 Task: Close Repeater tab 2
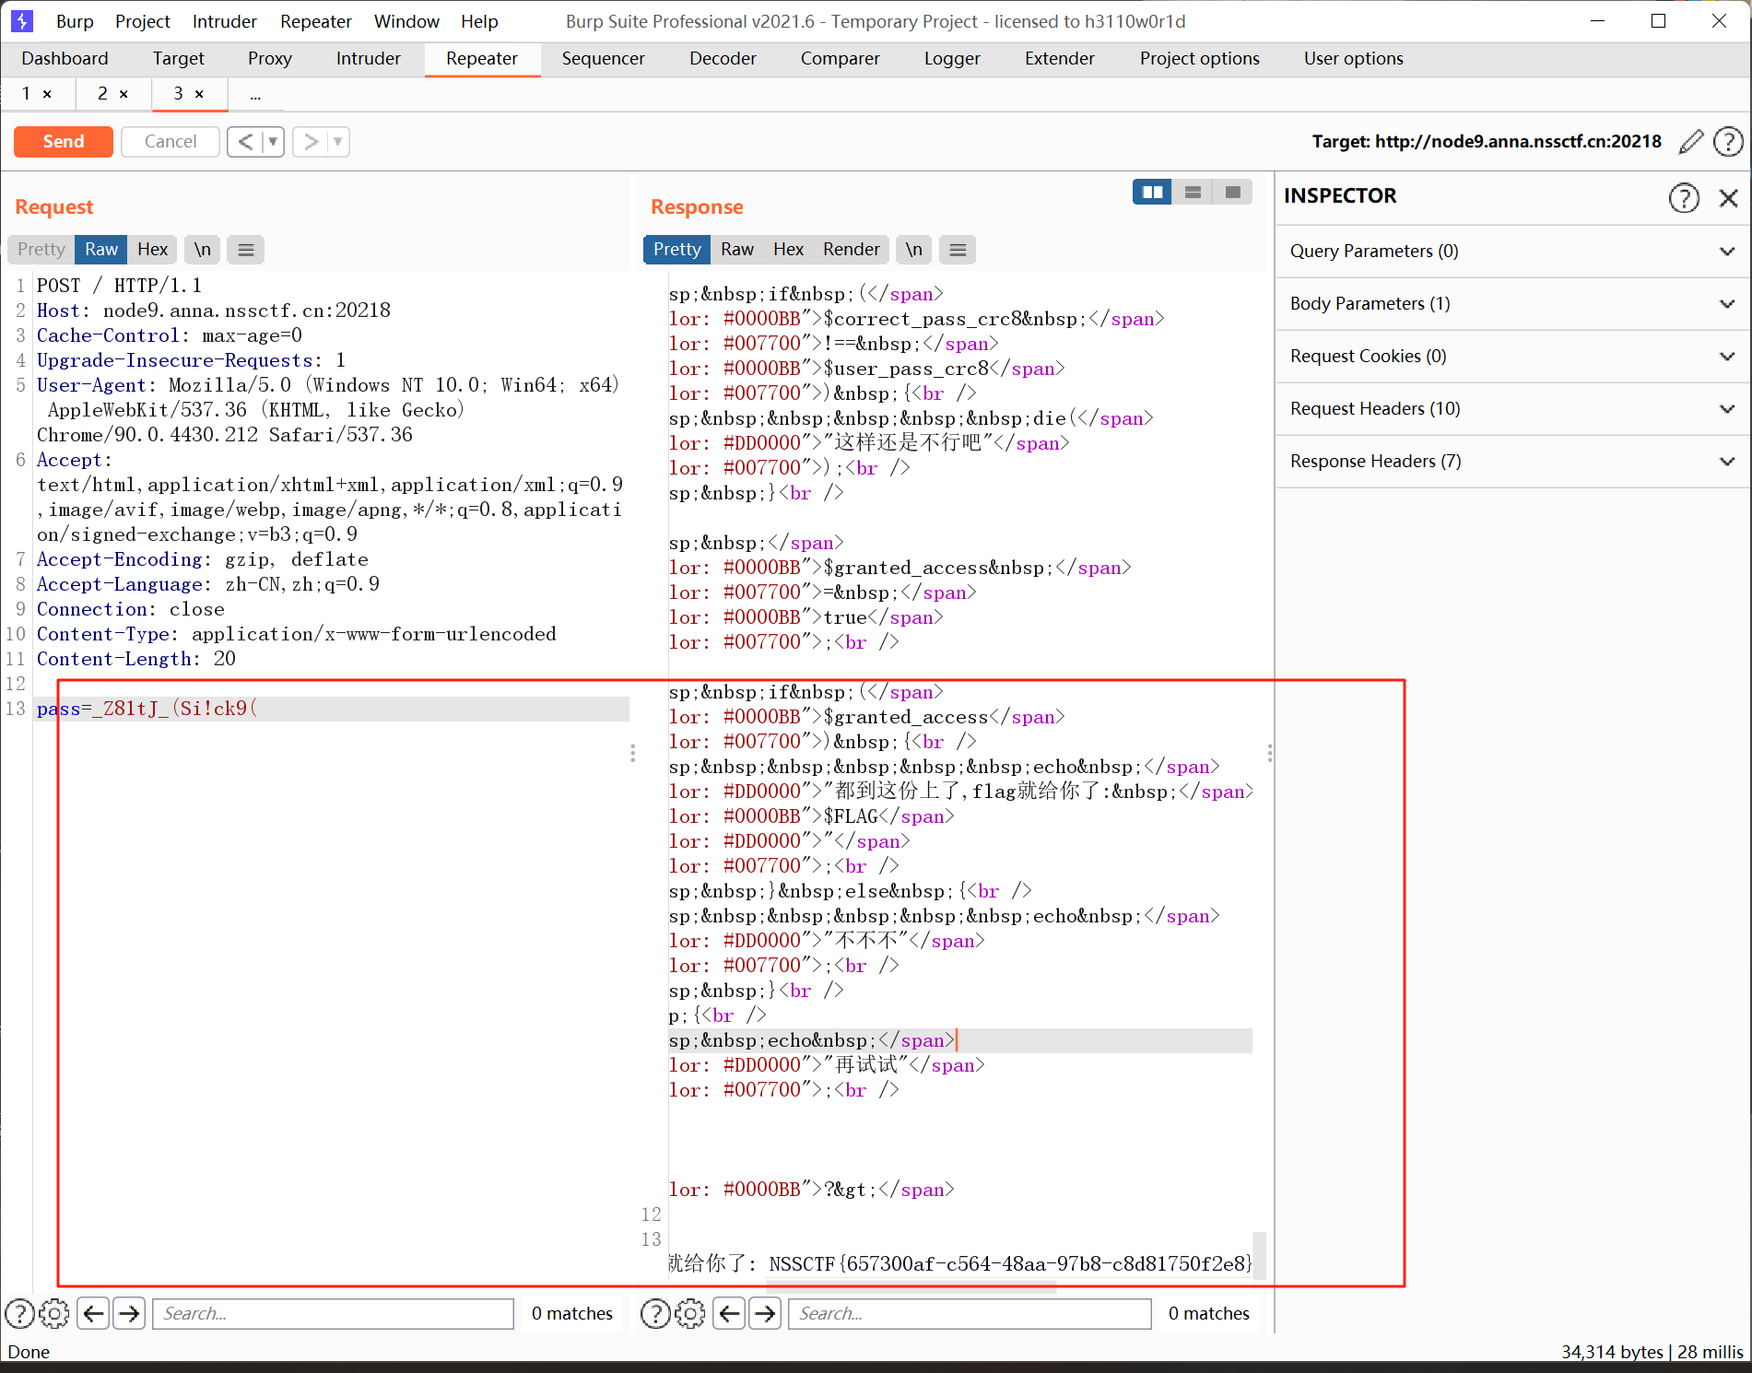(123, 94)
